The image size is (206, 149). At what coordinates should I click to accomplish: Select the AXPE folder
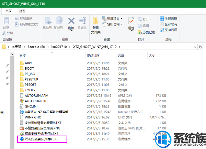26,63
